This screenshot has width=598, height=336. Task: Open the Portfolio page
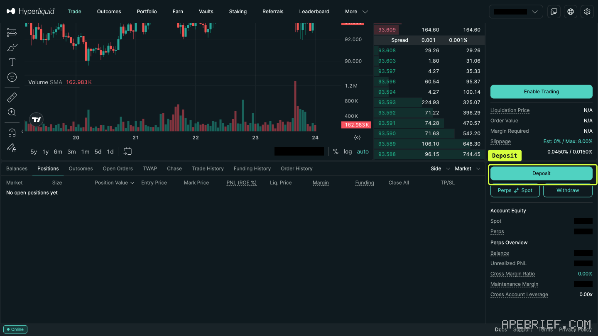click(147, 12)
